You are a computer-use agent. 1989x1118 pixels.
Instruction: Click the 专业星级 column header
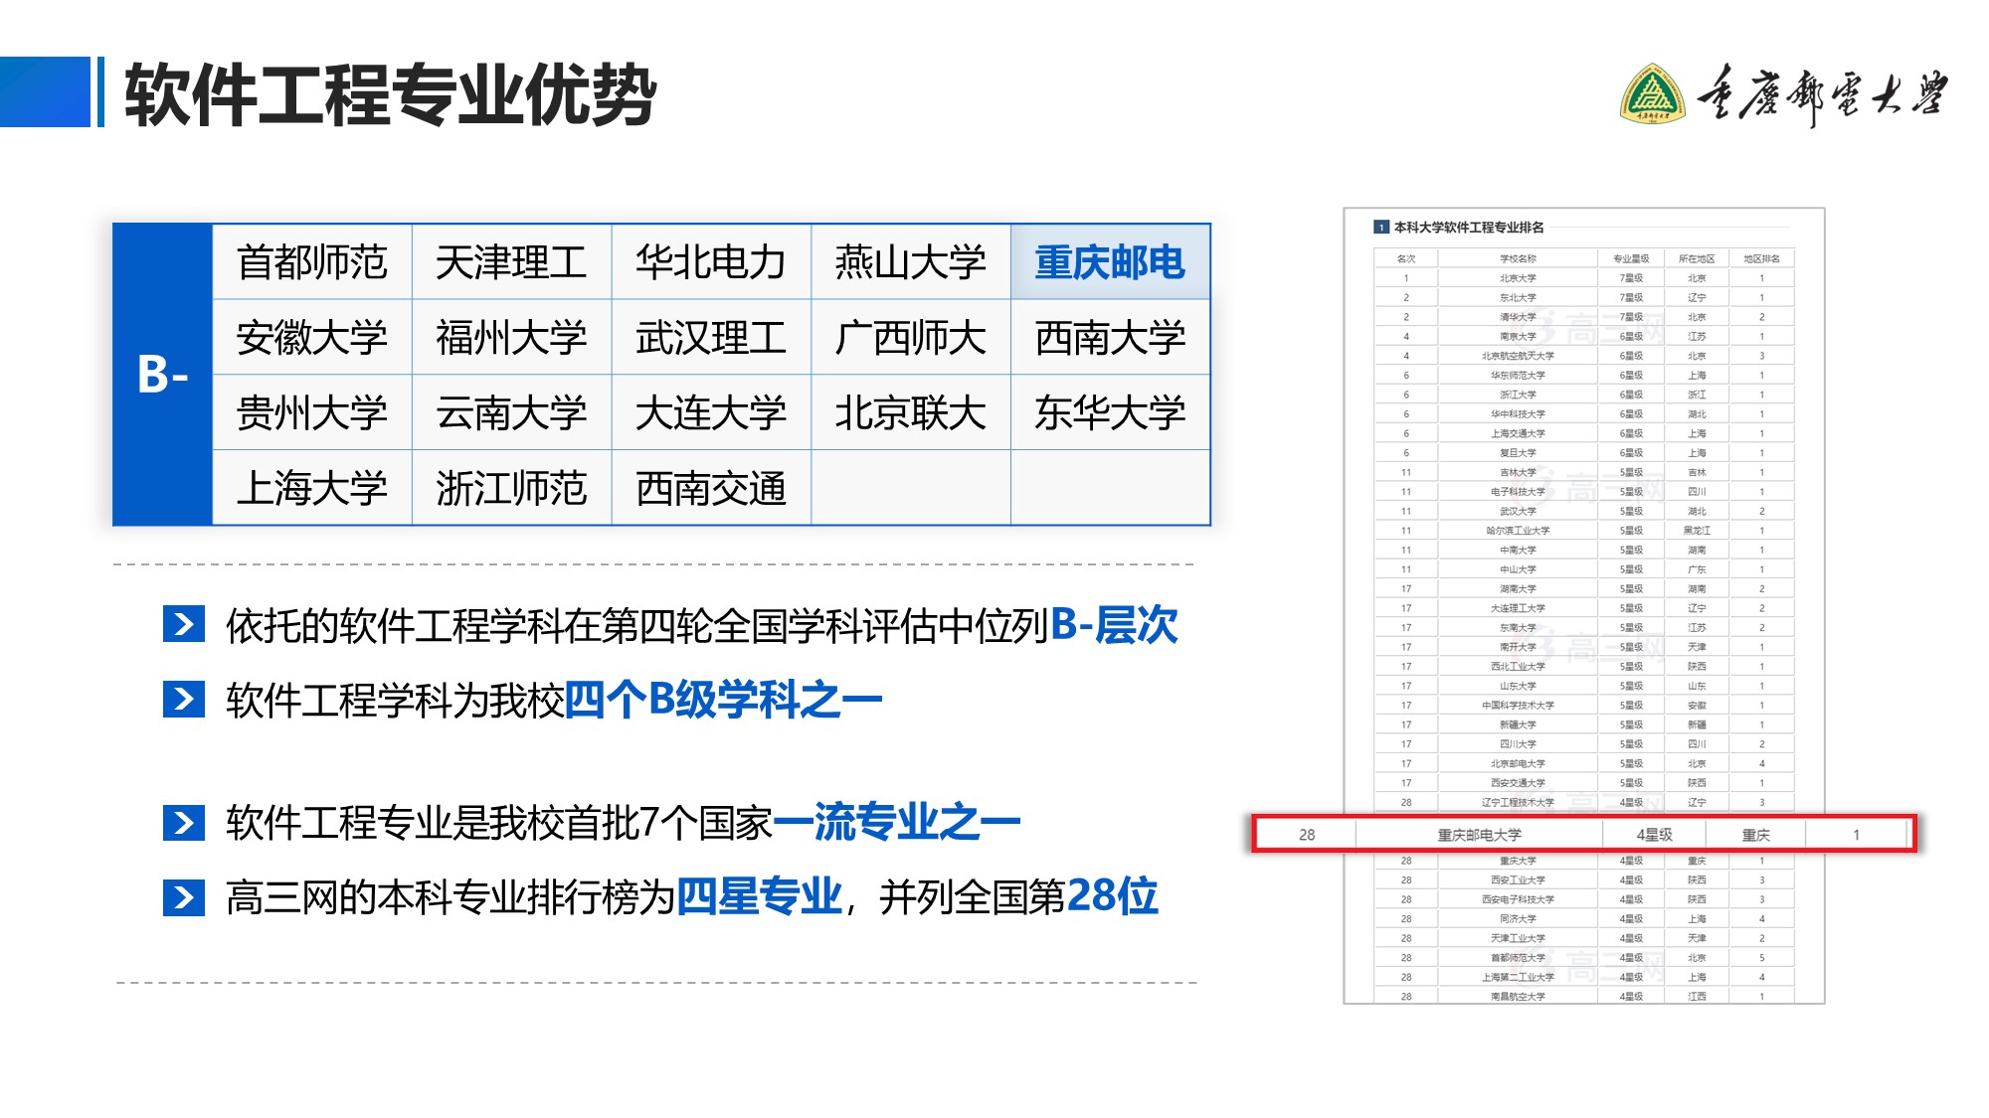pyautogui.click(x=1631, y=259)
